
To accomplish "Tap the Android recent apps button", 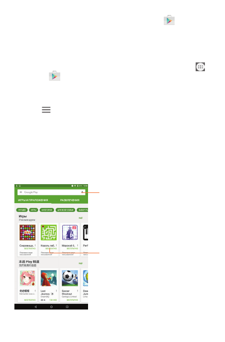I will tap(67, 307).
